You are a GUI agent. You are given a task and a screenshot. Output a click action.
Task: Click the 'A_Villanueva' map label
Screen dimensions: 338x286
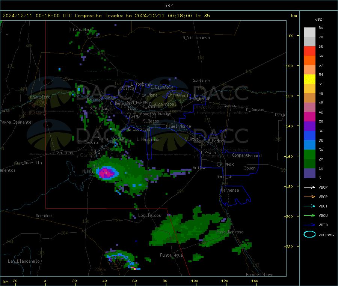tap(196, 38)
